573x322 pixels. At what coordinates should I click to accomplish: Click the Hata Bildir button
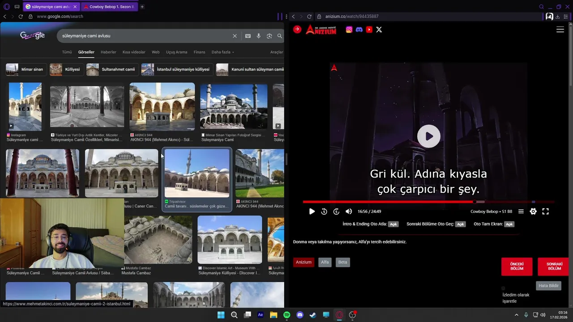548,286
